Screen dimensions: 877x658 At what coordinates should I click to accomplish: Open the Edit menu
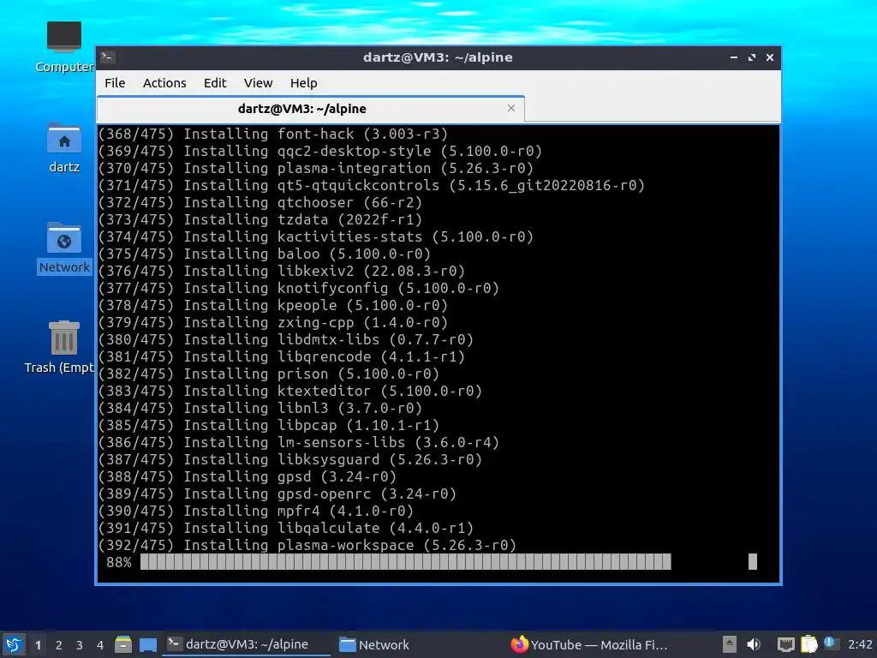(215, 83)
